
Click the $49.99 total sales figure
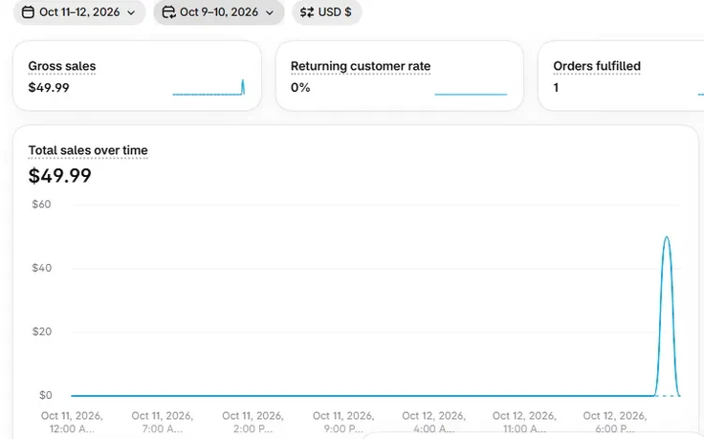click(x=59, y=176)
